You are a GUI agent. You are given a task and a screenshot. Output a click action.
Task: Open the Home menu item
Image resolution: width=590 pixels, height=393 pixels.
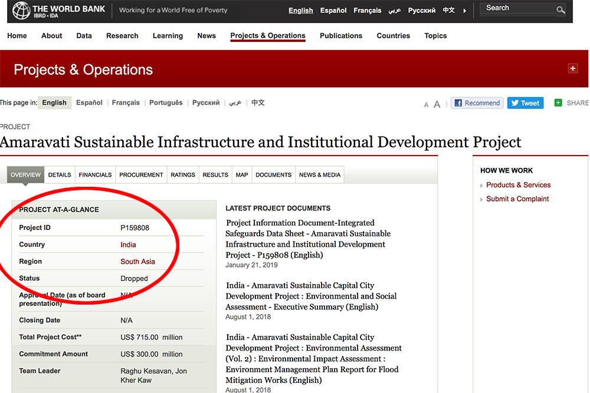pos(17,36)
